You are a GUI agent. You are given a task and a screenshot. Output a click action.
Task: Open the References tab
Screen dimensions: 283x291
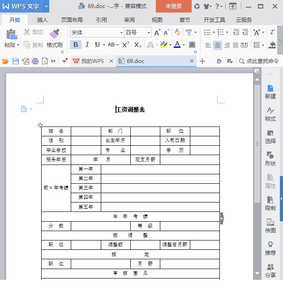(102, 20)
